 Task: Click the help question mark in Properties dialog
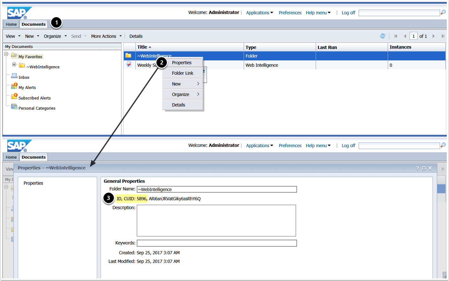tap(417, 168)
